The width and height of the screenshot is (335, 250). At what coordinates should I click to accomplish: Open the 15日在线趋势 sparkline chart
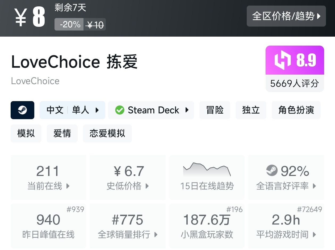pos(207,169)
